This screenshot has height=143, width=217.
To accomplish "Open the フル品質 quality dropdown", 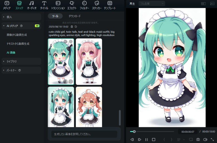I will 152,4.
